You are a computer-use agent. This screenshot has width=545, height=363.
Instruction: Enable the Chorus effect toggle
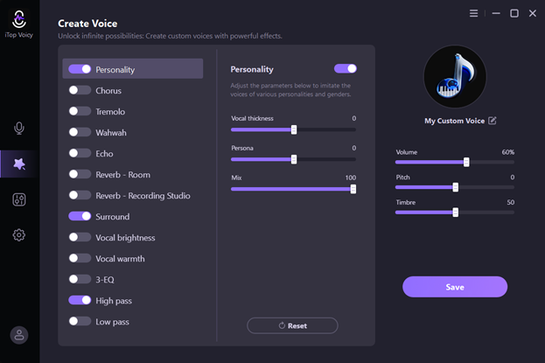tap(80, 90)
